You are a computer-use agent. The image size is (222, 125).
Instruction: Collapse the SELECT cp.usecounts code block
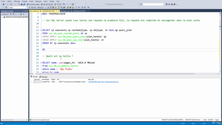41,30
